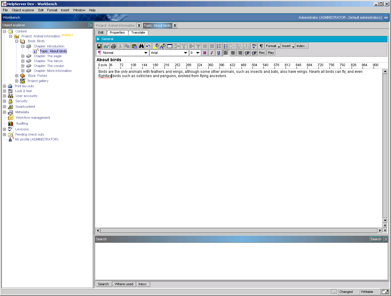
Task: Insert a table using the table icon
Action: coord(170,46)
